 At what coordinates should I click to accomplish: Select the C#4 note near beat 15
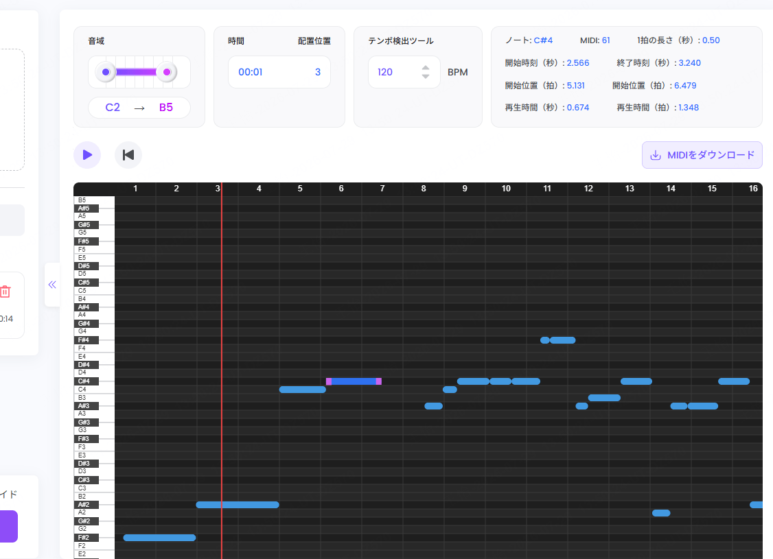[734, 381]
